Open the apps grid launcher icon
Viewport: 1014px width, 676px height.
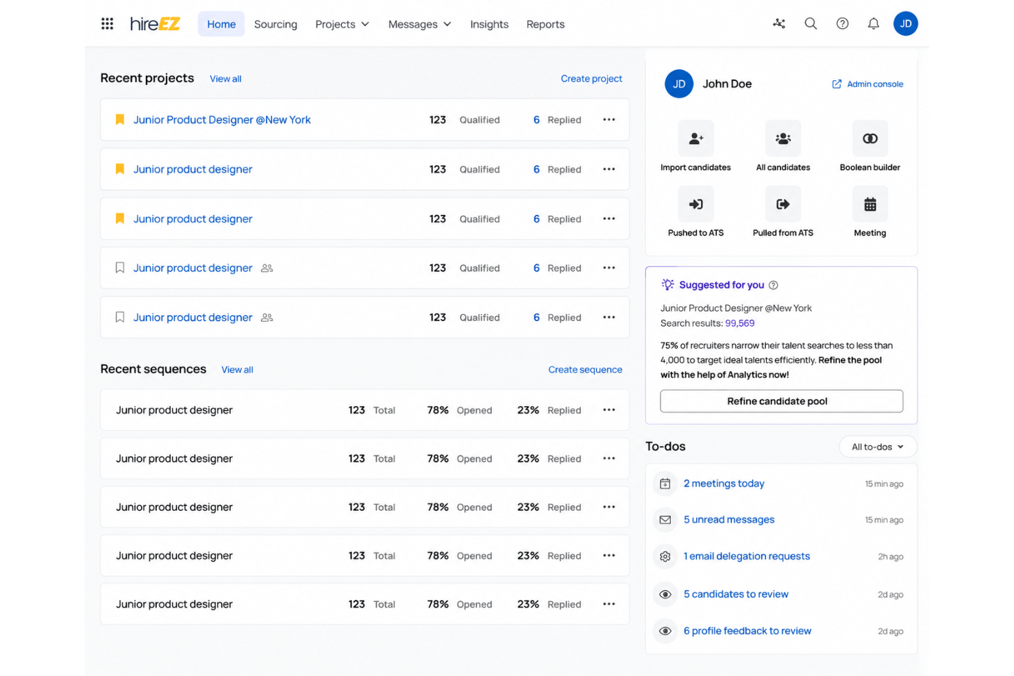coord(107,24)
